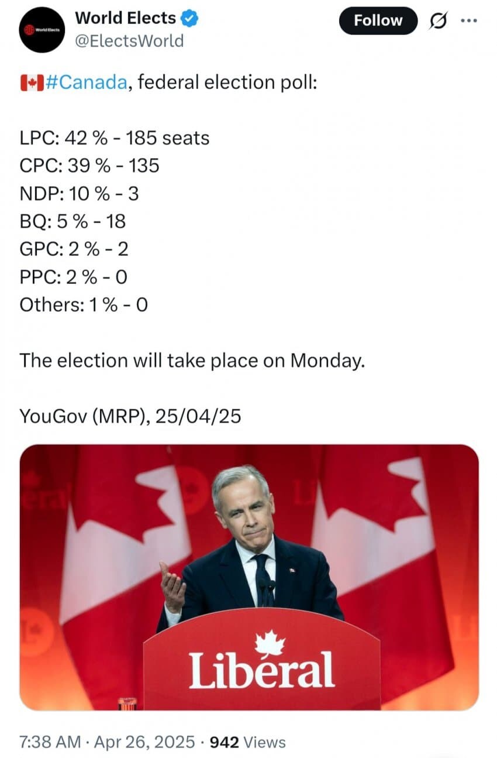View the 942 Views count
497x758 pixels.
pos(247,742)
